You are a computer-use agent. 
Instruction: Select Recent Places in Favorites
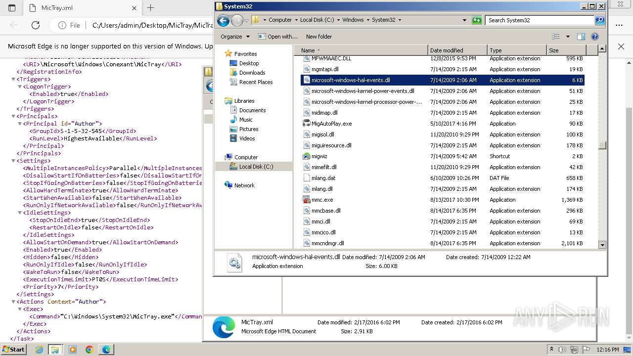point(256,82)
